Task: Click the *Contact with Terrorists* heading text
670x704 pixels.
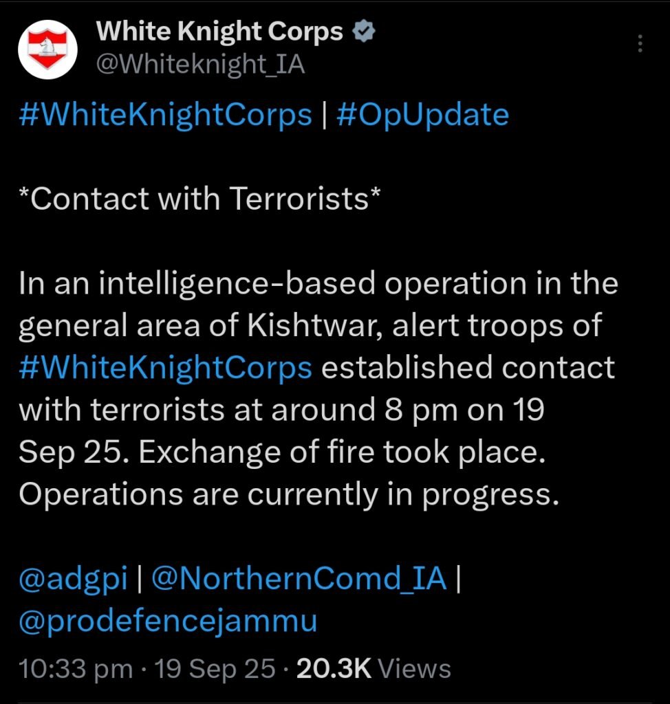Action: pyautogui.click(x=199, y=199)
